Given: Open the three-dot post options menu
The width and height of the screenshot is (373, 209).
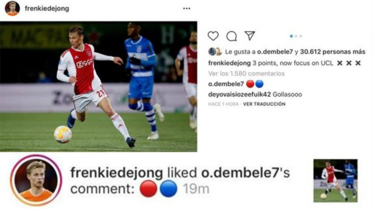Looking at the screenshot, I should pyautogui.click(x=186, y=8).
